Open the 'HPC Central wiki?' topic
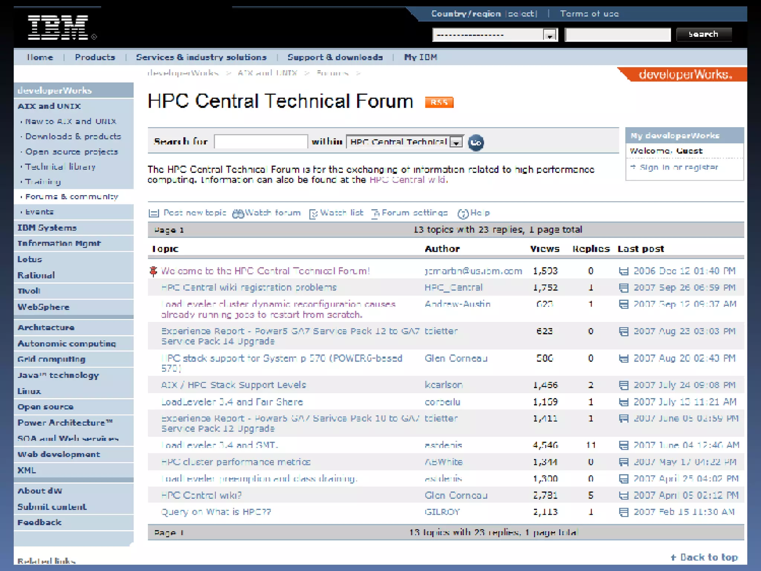Screen dimensions: 761x571 201,495
